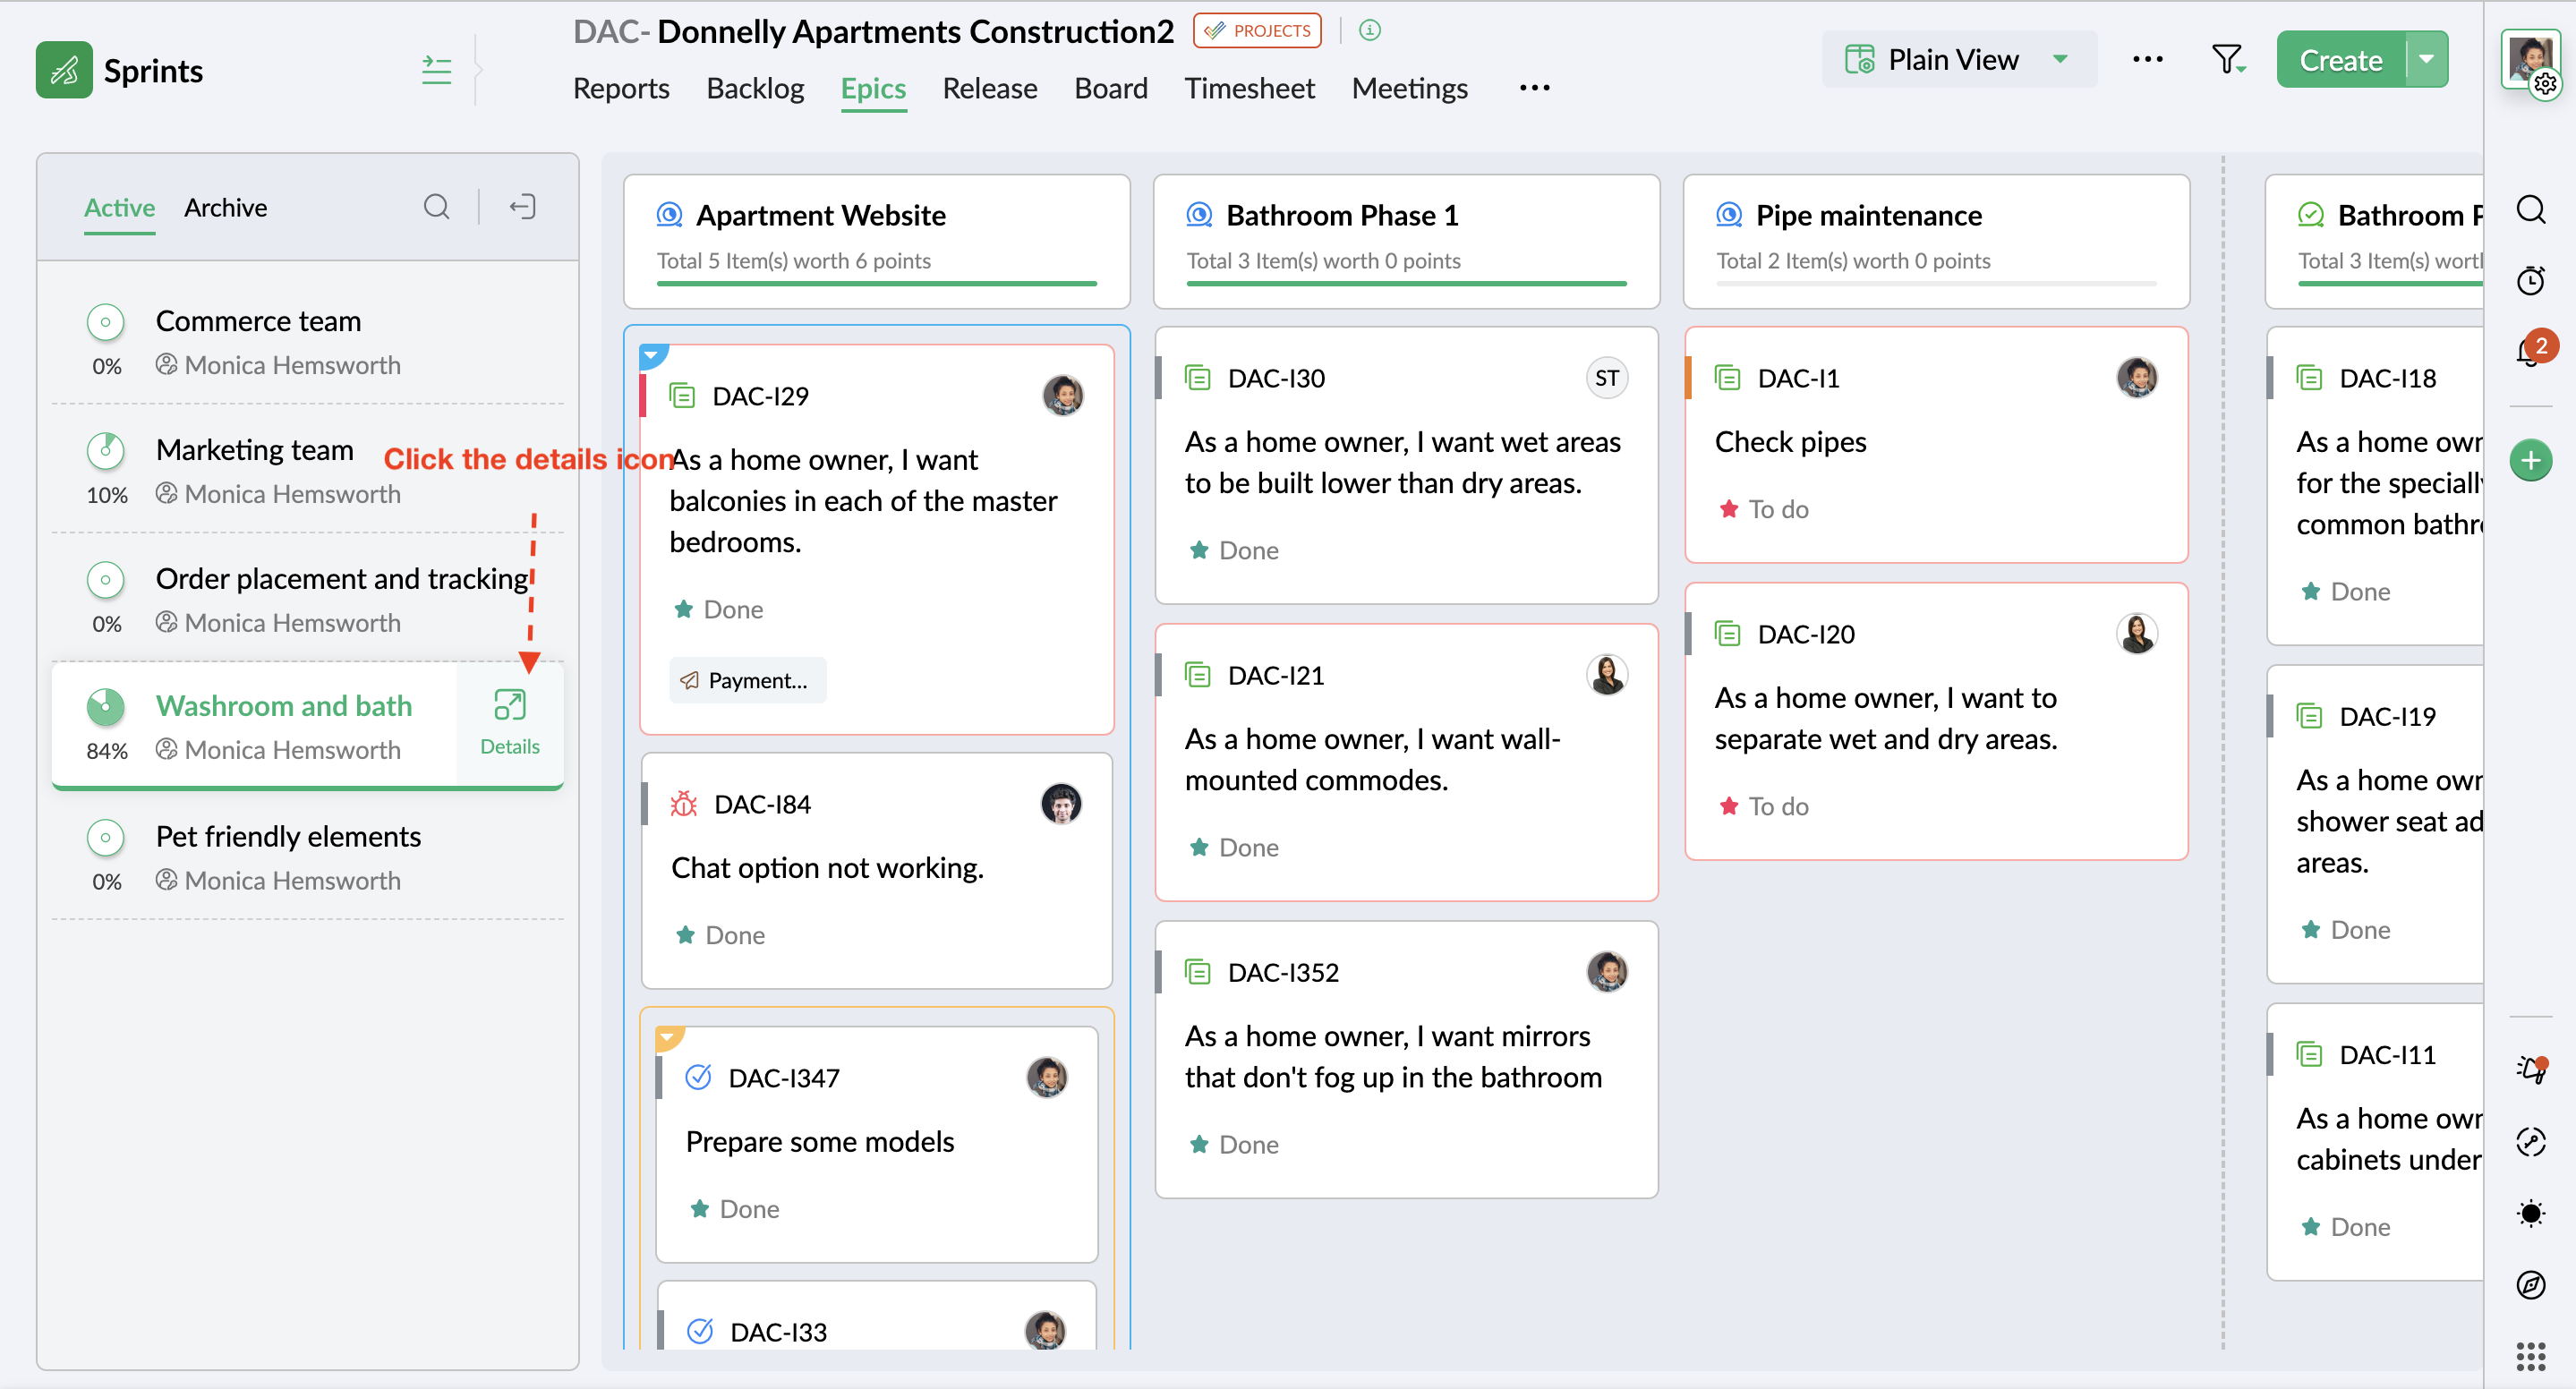Select Order placement and tracking epic
Screen dimensions: 2576x1389
point(308,600)
